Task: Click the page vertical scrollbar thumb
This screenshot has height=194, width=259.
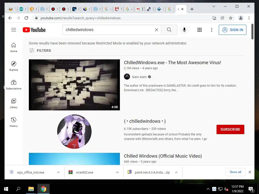Action: coord(252,32)
